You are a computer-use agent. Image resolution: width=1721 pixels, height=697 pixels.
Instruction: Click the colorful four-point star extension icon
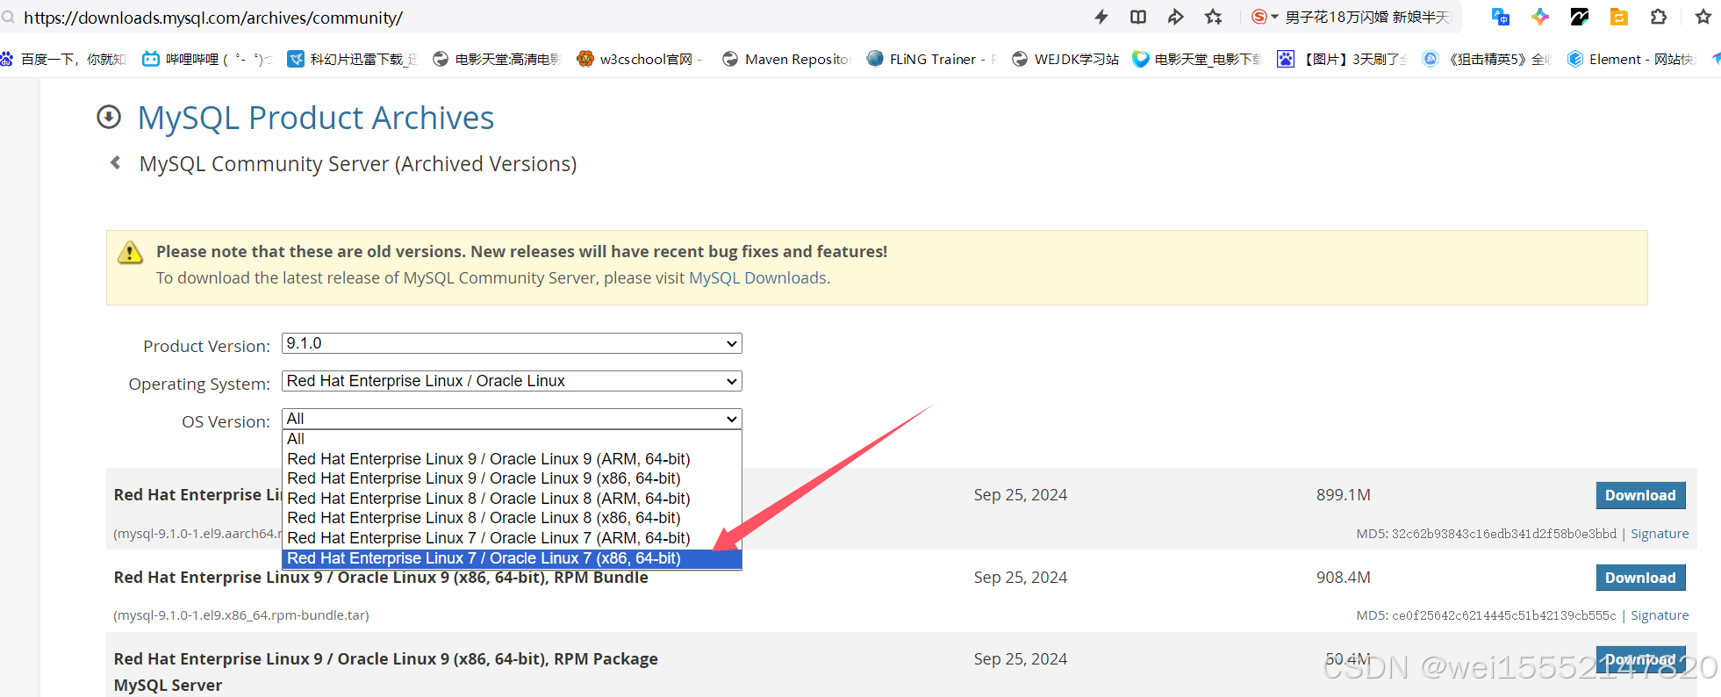(x=1540, y=17)
